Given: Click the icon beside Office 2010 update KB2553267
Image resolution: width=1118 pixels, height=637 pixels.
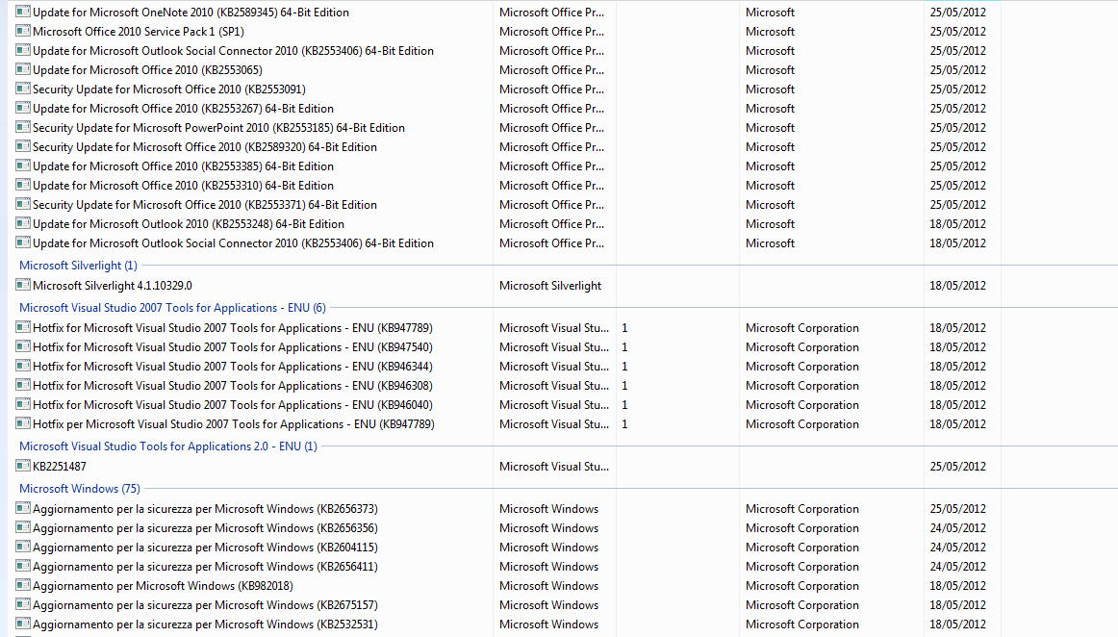Looking at the screenshot, I should (23, 108).
